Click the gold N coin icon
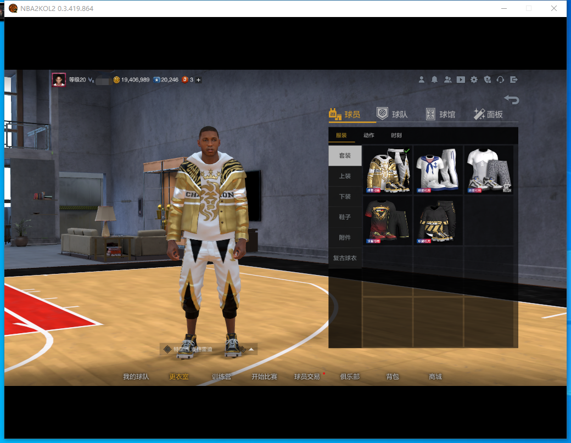Image resolution: width=571 pixels, height=443 pixels. 116,80
